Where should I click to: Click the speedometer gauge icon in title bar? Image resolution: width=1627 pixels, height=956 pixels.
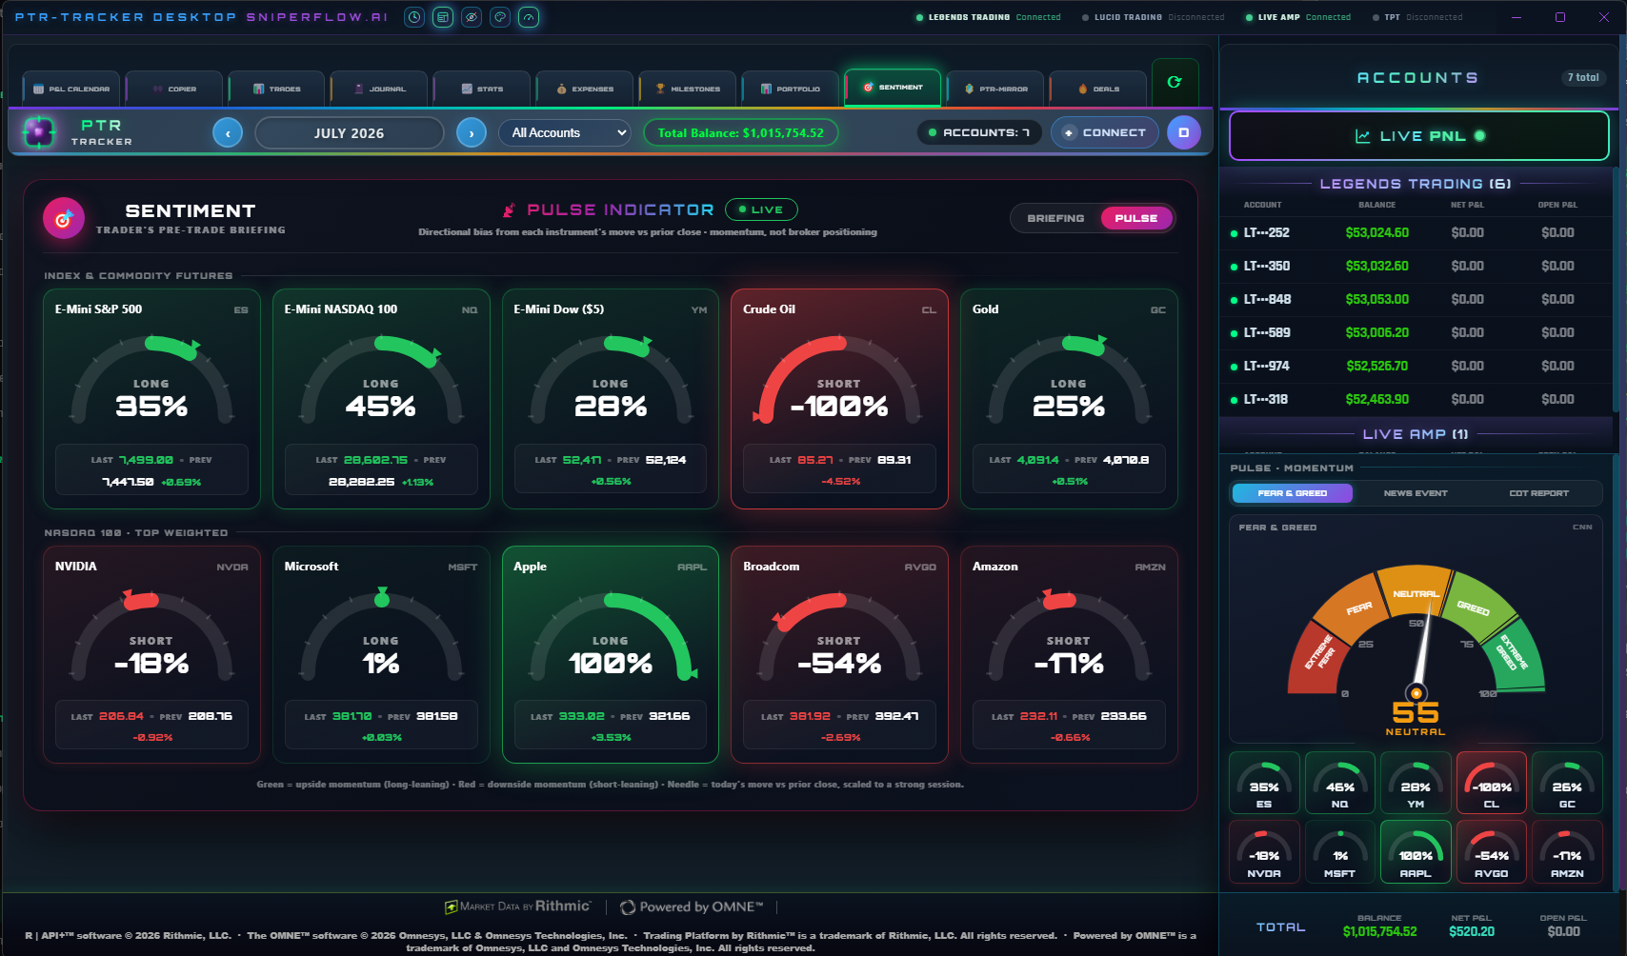[529, 17]
